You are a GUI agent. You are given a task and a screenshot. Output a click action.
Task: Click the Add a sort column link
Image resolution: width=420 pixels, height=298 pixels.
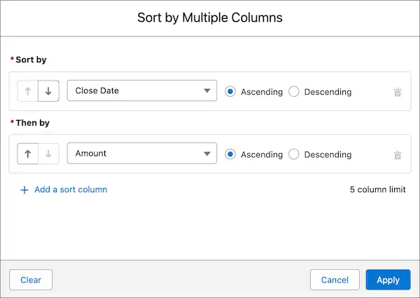pos(69,189)
